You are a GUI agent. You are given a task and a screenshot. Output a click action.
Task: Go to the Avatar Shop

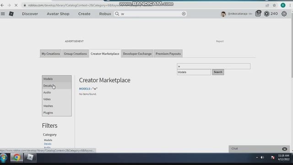pos(58,14)
